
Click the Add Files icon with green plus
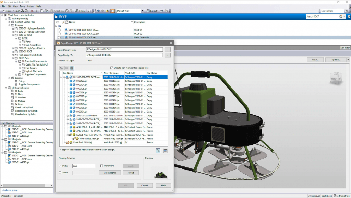coord(42,11)
